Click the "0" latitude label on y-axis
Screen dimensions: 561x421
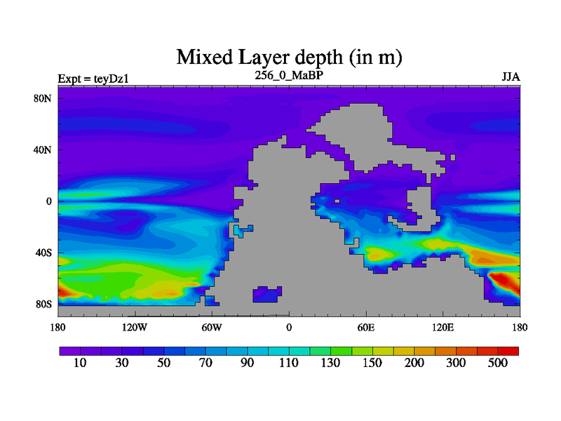tap(49, 201)
